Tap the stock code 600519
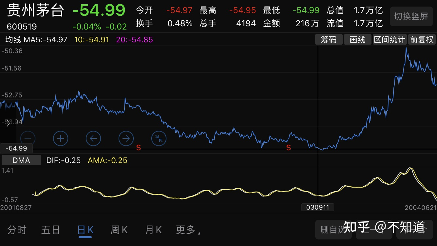This screenshot has height=246, width=437. [22, 27]
